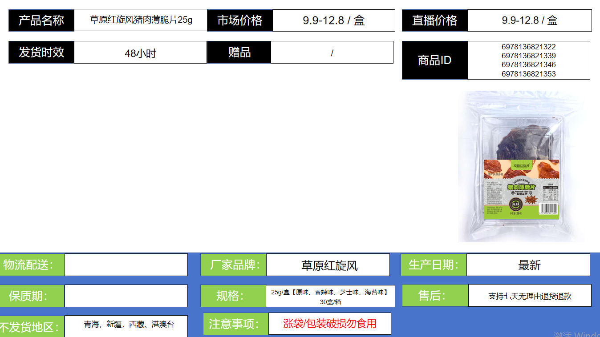The image size is (600, 337).
Task: Click the 支持七天无理由退货退款 after-sales cell
Action: pyautogui.click(x=530, y=296)
